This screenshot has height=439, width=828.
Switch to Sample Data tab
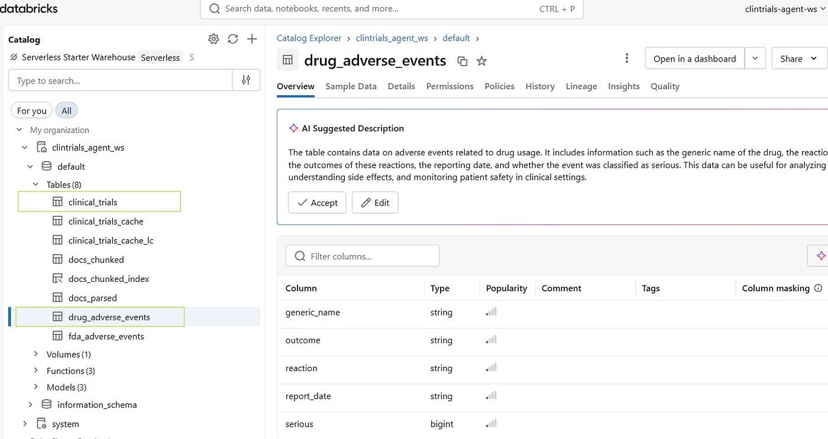point(351,86)
